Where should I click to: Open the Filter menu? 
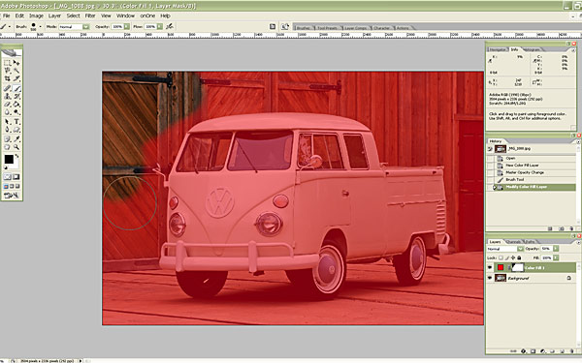coord(90,15)
